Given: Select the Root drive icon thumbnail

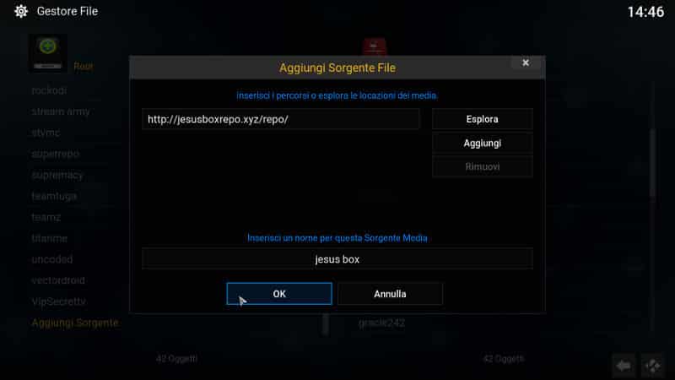Looking at the screenshot, I should coord(48,53).
